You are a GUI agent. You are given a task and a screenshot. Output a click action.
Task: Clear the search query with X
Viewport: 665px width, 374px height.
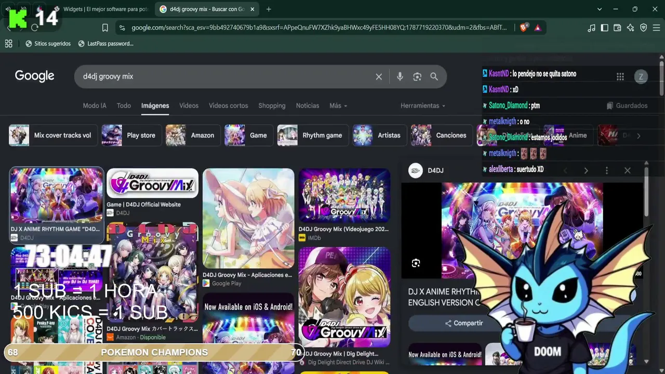[x=379, y=77]
